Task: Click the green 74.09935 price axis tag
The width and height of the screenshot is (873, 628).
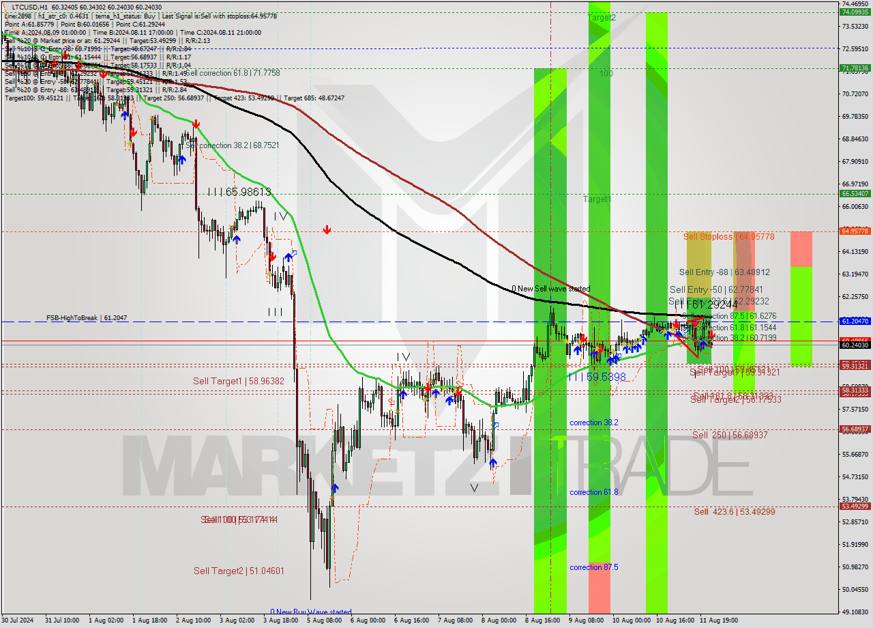Action: click(x=855, y=12)
